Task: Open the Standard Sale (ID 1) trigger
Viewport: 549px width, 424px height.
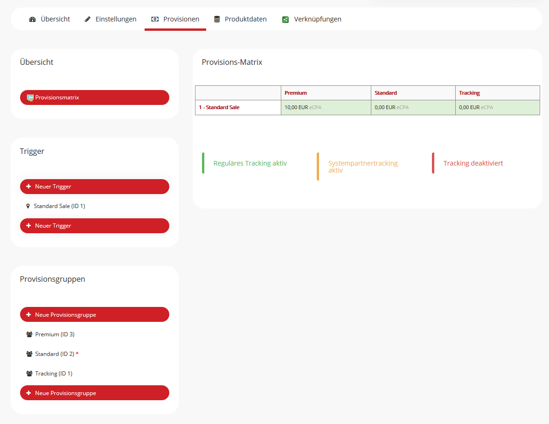Action: click(x=59, y=206)
